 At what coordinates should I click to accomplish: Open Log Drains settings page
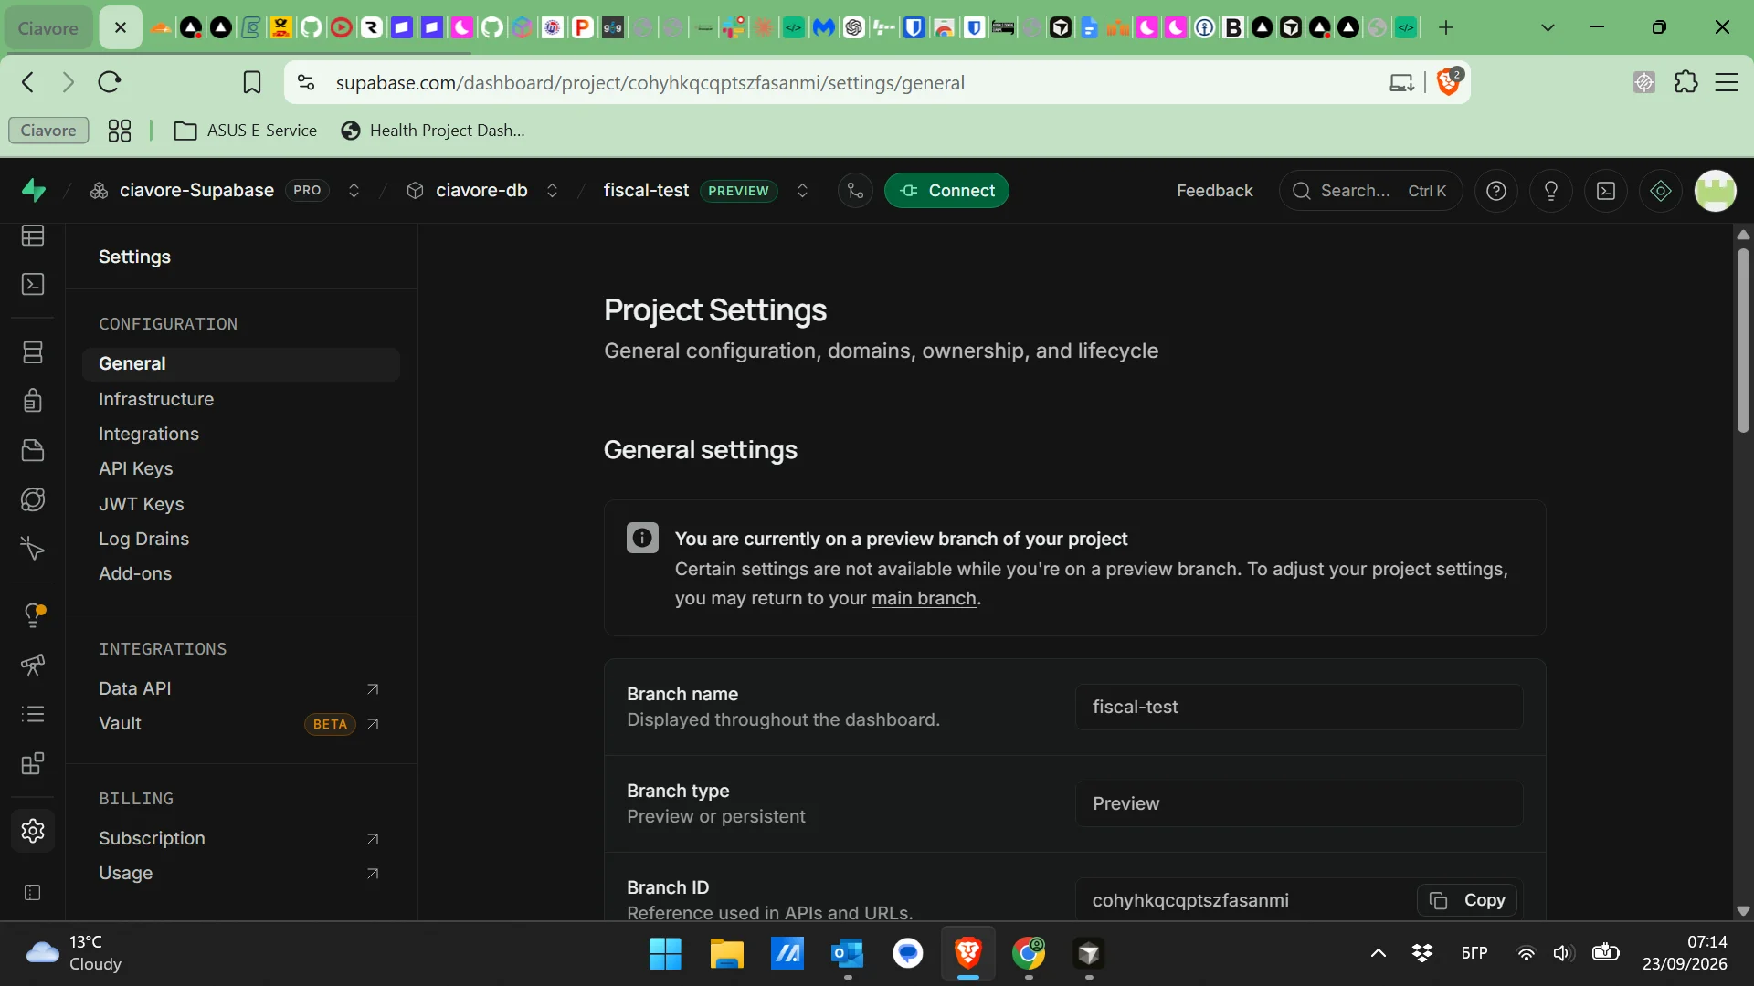point(144,539)
